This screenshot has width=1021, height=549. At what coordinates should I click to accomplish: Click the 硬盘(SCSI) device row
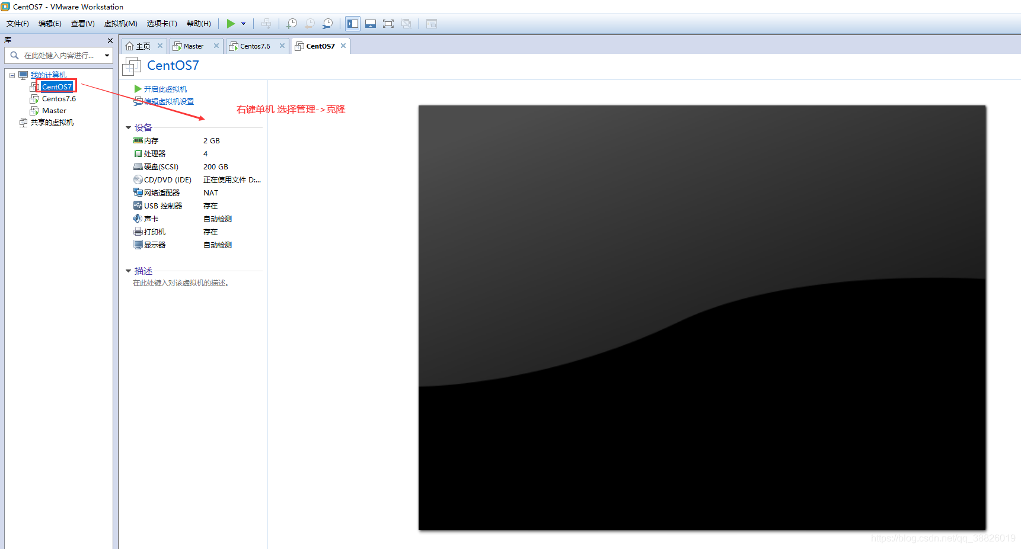[x=197, y=166]
